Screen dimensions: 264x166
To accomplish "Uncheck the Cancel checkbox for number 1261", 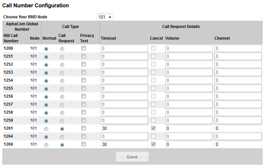I will click(x=153, y=128).
